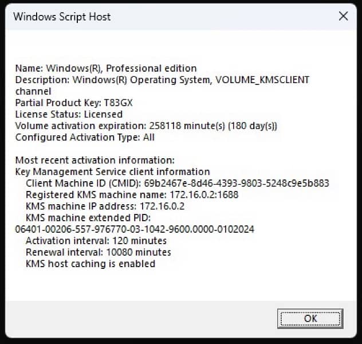Viewport: 362px width, 344px height.
Task: Click the Most recent activation information heading
Action: 95,160
